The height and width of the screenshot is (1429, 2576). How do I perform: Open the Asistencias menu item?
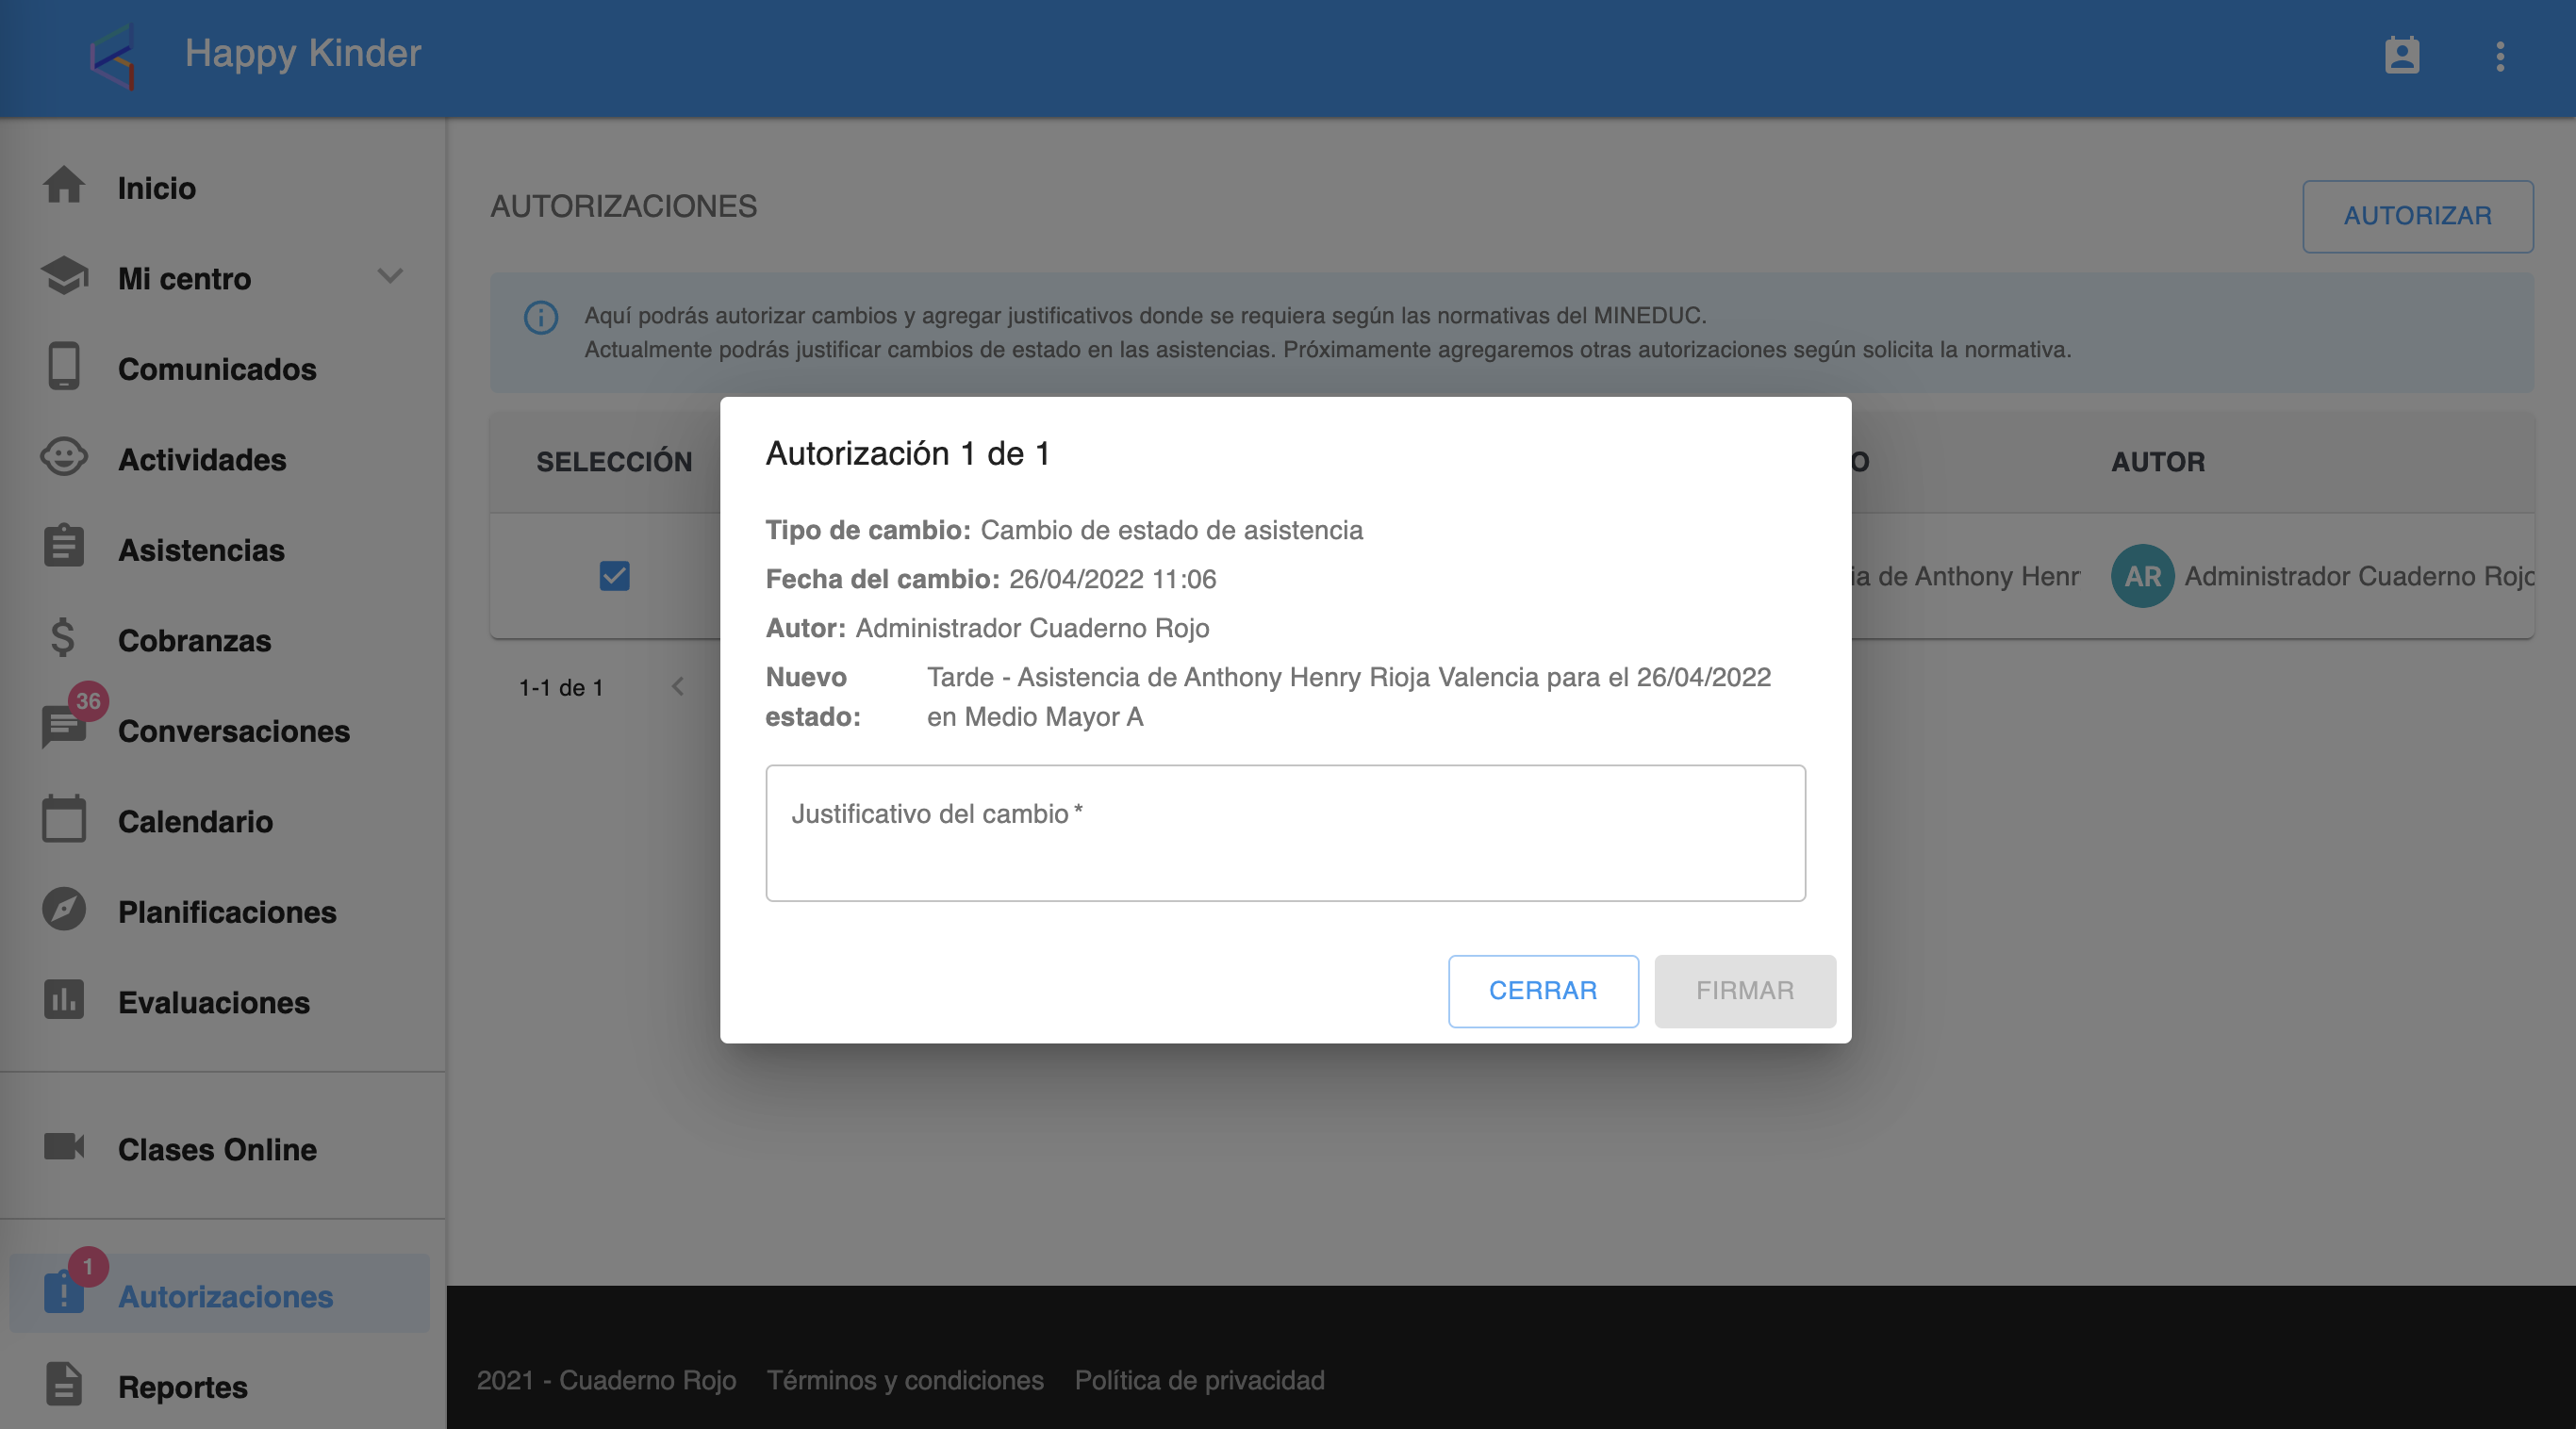tap(201, 549)
